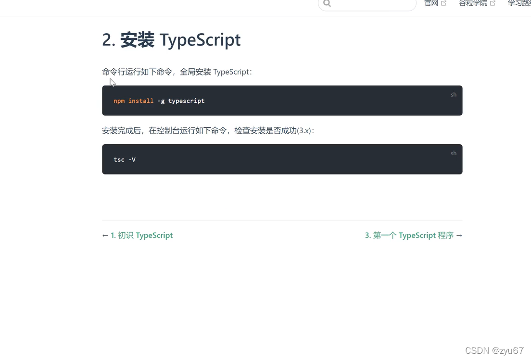This screenshot has width=531, height=360.
Task: Click external-link icon beside 谷粒学院
Action: pos(493,3)
